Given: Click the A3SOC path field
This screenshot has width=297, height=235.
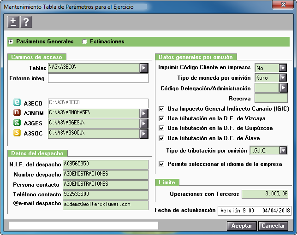Looking at the screenshot, I should click(x=94, y=134).
